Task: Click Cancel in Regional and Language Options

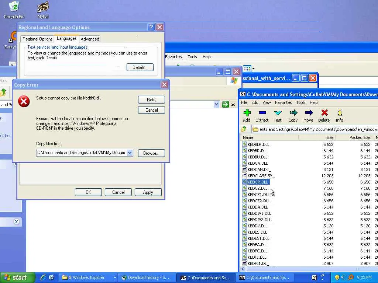Action: click(118, 192)
